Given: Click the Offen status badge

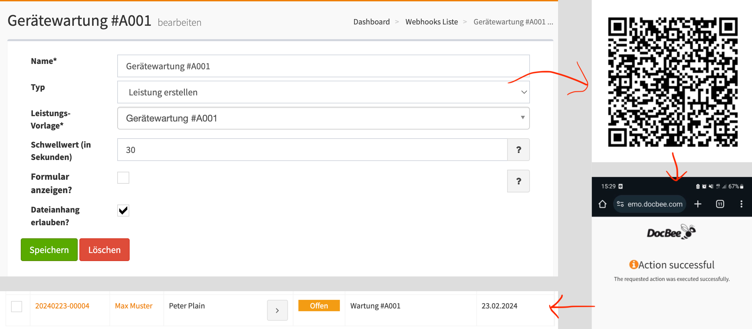Looking at the screenshot, I should [319, 306].
